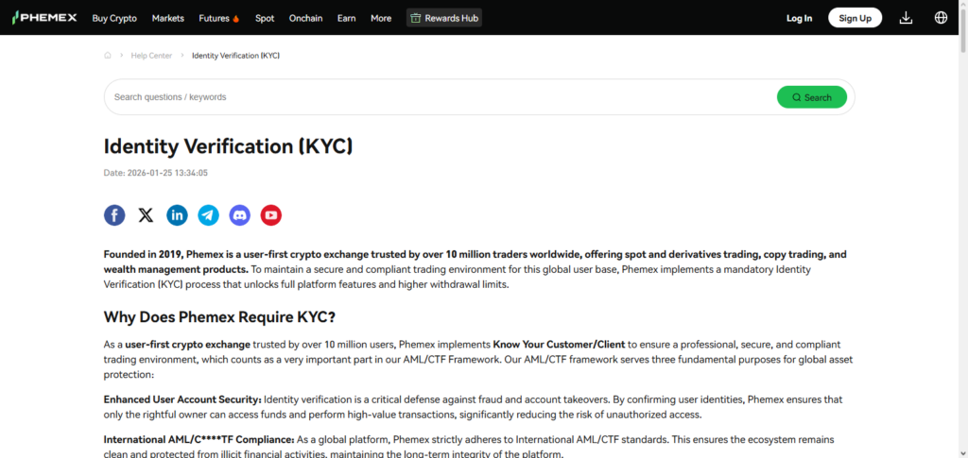Open the Discord icon
The image size is (968, 458).
click(x=239, y=215)
